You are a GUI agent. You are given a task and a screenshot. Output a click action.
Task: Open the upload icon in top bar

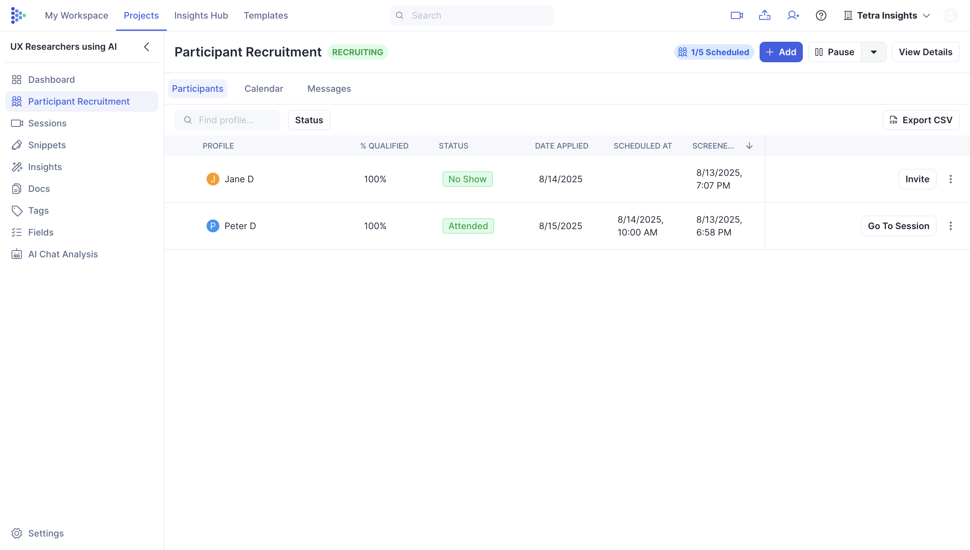coord(765,15)
